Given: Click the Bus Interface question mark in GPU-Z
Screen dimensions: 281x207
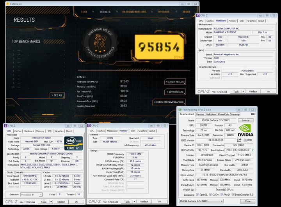Looking at the screenshot, I should (x=253, y=150).
